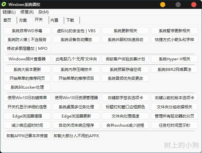Click 系统预留存储空间 button

125,69
